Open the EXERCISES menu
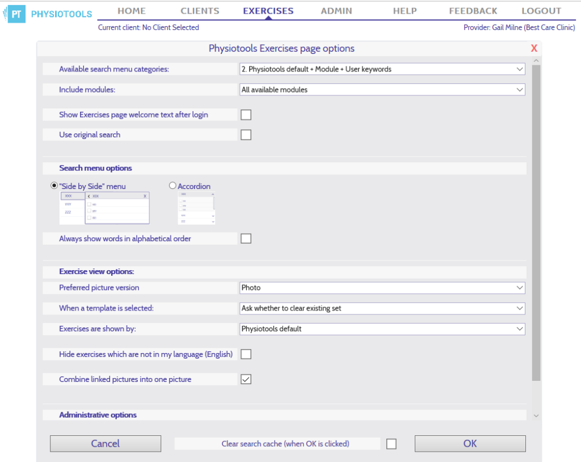Viewport: 581px width, 462px height. [268, 11]
